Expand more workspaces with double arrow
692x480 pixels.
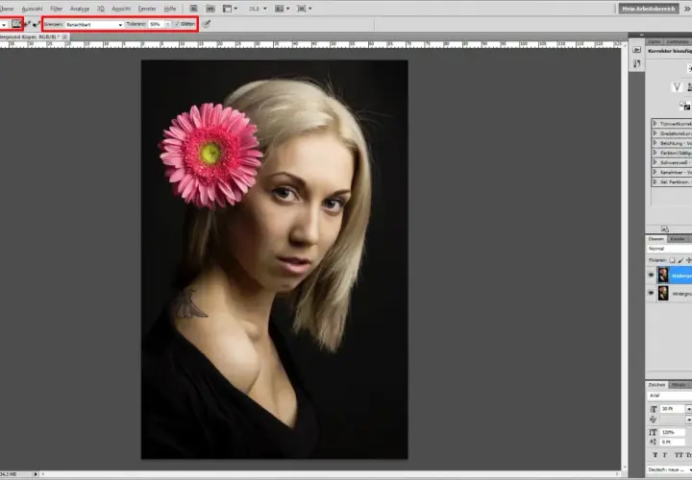[x=687, y=9]
